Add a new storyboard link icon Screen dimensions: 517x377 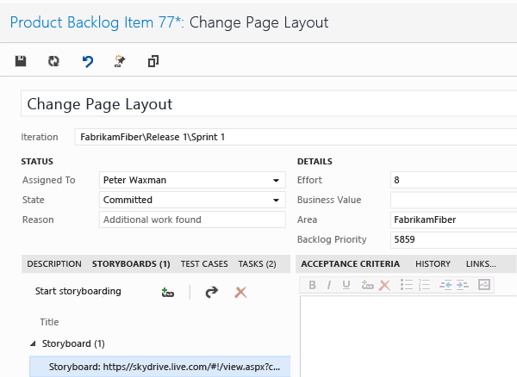pyautogui.click(x=167, y=292)
